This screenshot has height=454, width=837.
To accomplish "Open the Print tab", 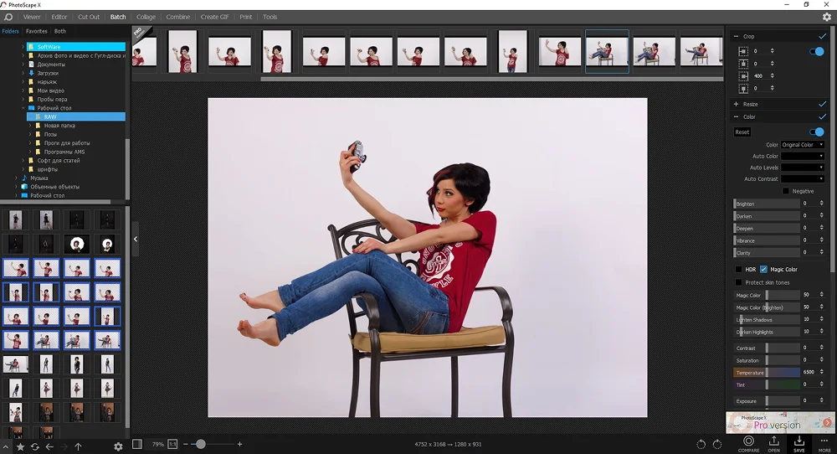I will 245,17.
